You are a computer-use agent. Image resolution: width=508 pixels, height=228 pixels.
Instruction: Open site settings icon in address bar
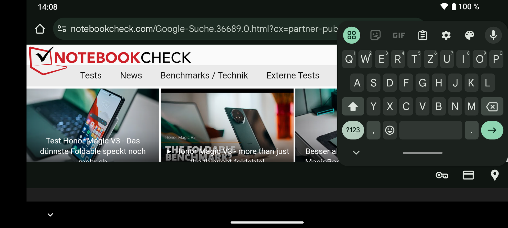coord(62,29)
